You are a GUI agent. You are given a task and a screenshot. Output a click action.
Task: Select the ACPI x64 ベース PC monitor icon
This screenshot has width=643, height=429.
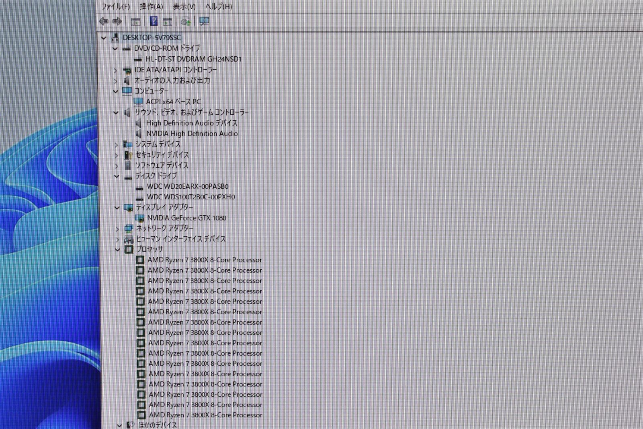[138, 101]
